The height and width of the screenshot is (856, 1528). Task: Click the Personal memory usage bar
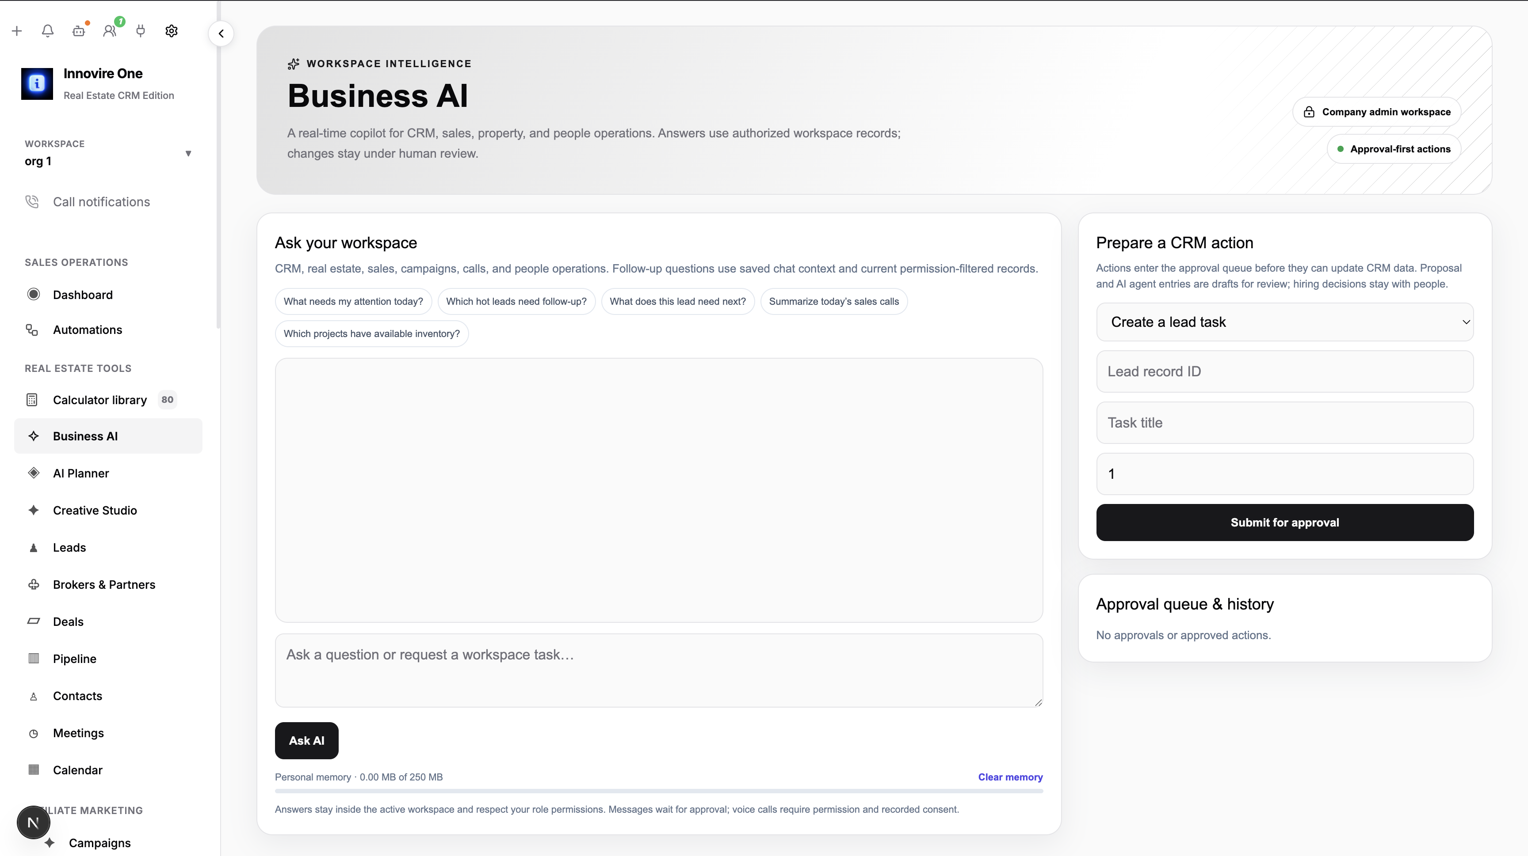coord(658,791)
